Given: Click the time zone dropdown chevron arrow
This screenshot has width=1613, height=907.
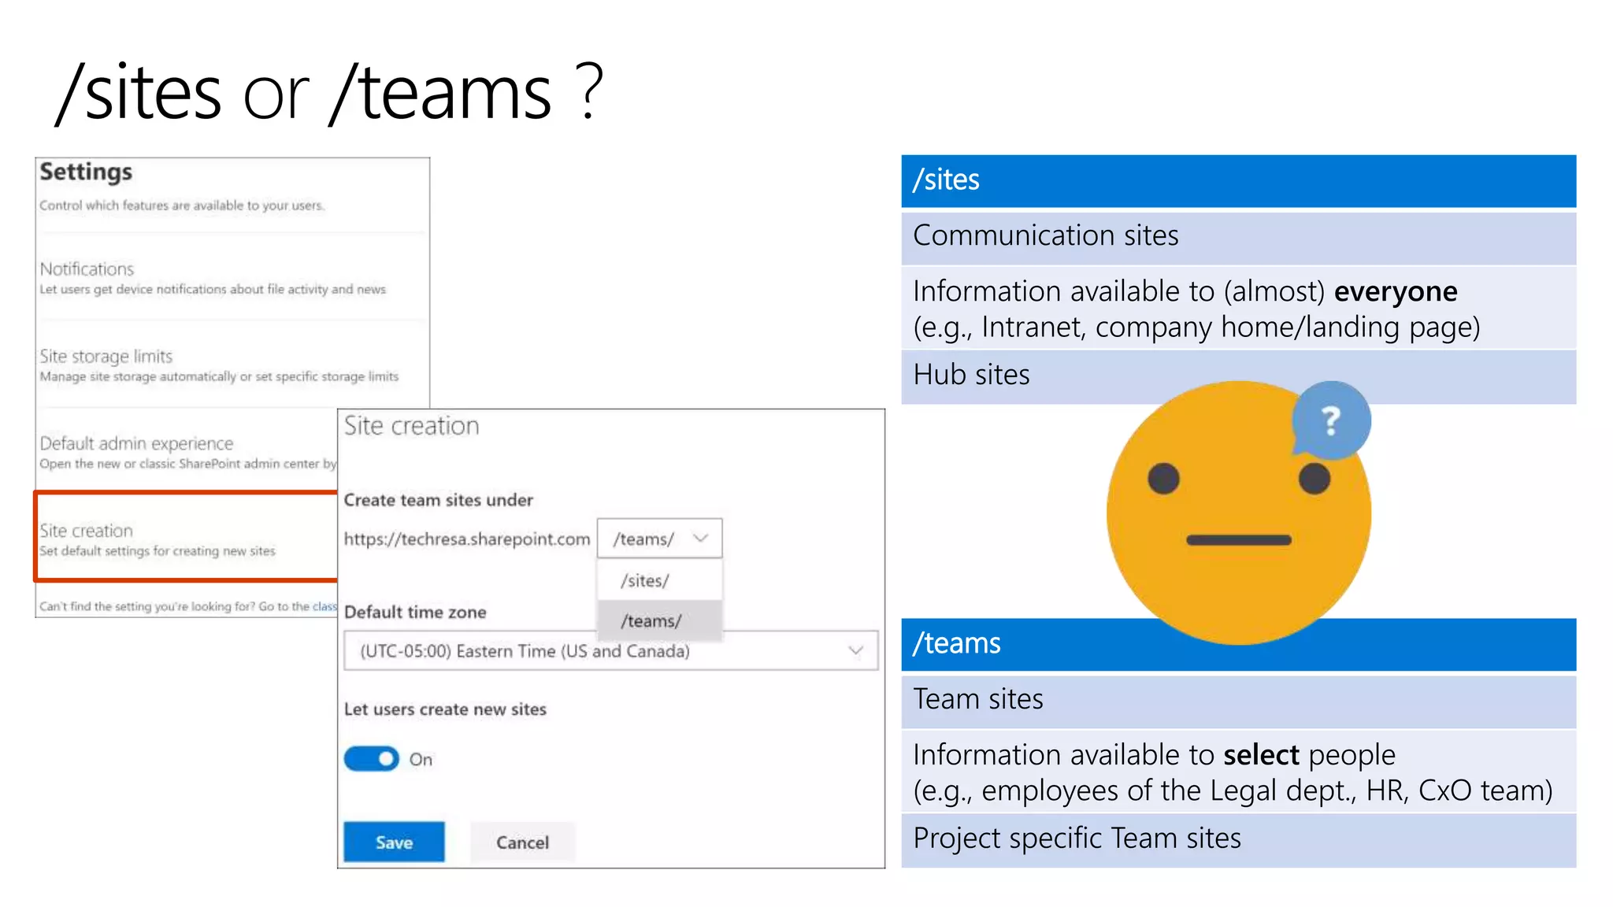Looking at the screenshot, I should click(x=855, y=650).
